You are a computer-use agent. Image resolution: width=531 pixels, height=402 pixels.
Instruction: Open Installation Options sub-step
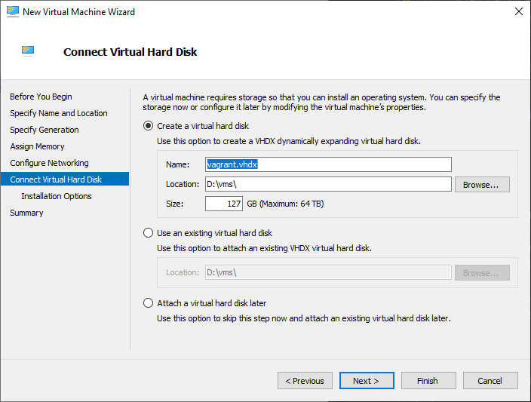tap(57, 196)
